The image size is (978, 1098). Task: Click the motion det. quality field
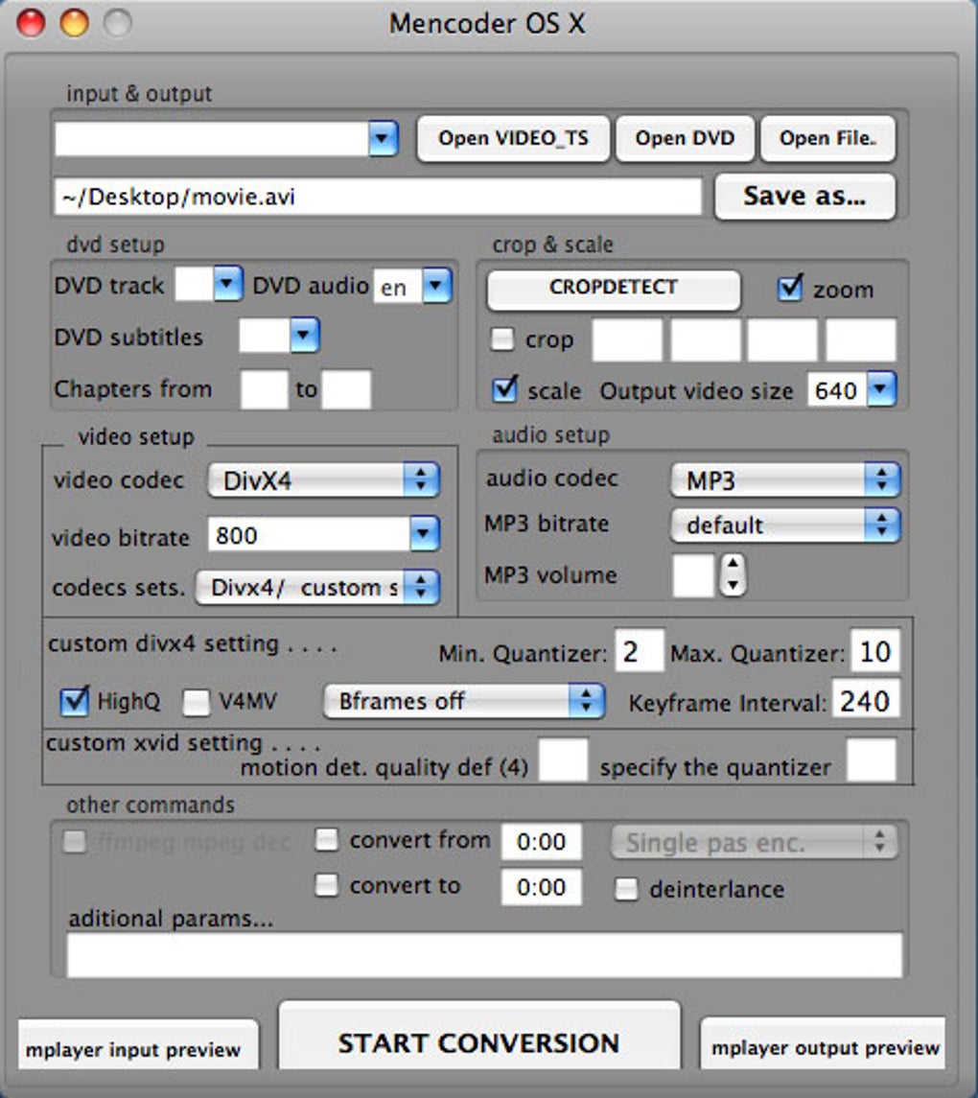pos(563,759)
